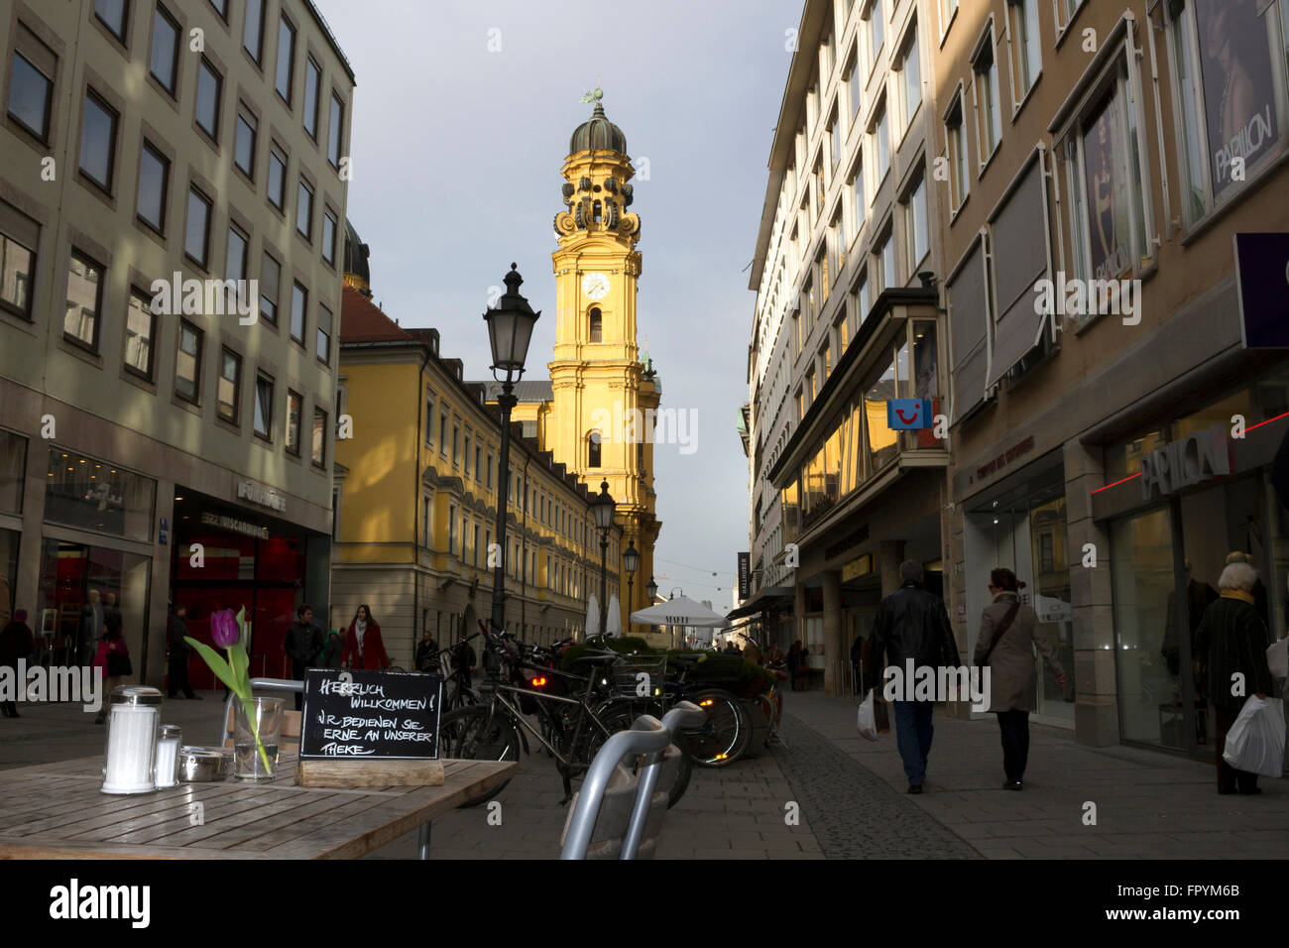Click the white MAFFEI parasol
This screenshot has width=1289, height=948.
coord(679,613)
